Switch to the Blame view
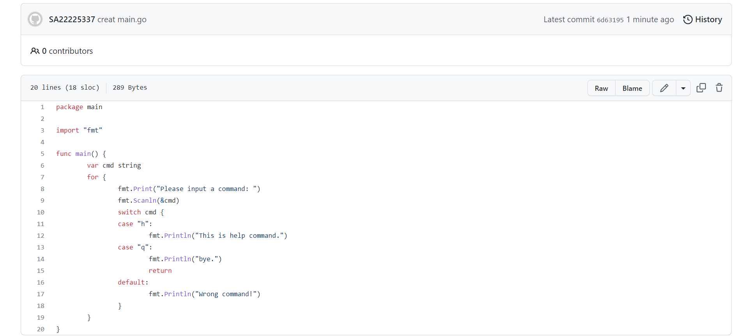This screenshot has width=741, height=336. pyautogui.click(x=632, y=88)
